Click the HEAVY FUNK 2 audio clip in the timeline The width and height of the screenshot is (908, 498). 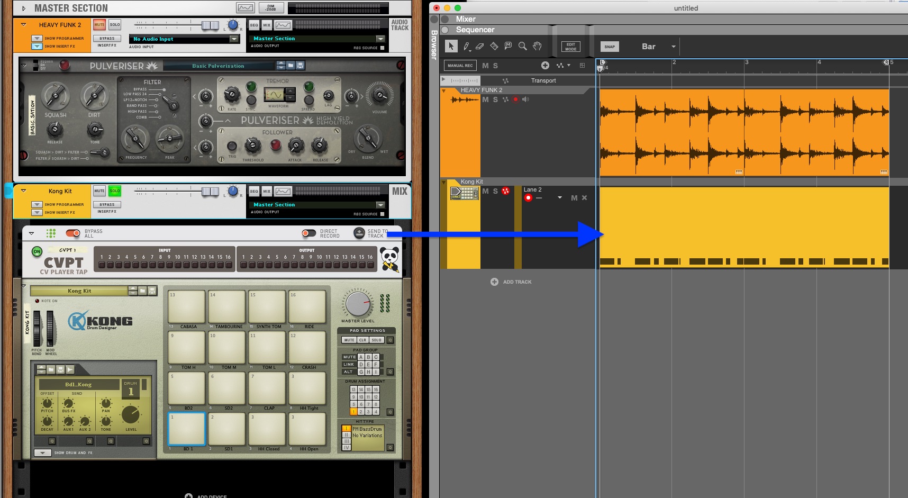click(744, 132)
